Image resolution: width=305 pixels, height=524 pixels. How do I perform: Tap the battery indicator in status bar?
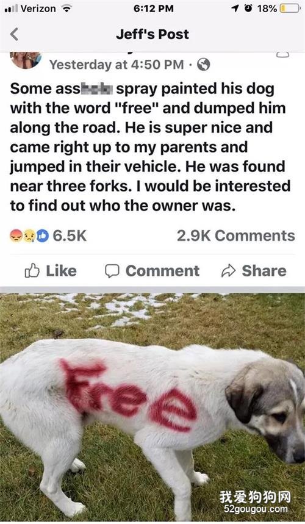pyautogui.click(x=290, y=9)
